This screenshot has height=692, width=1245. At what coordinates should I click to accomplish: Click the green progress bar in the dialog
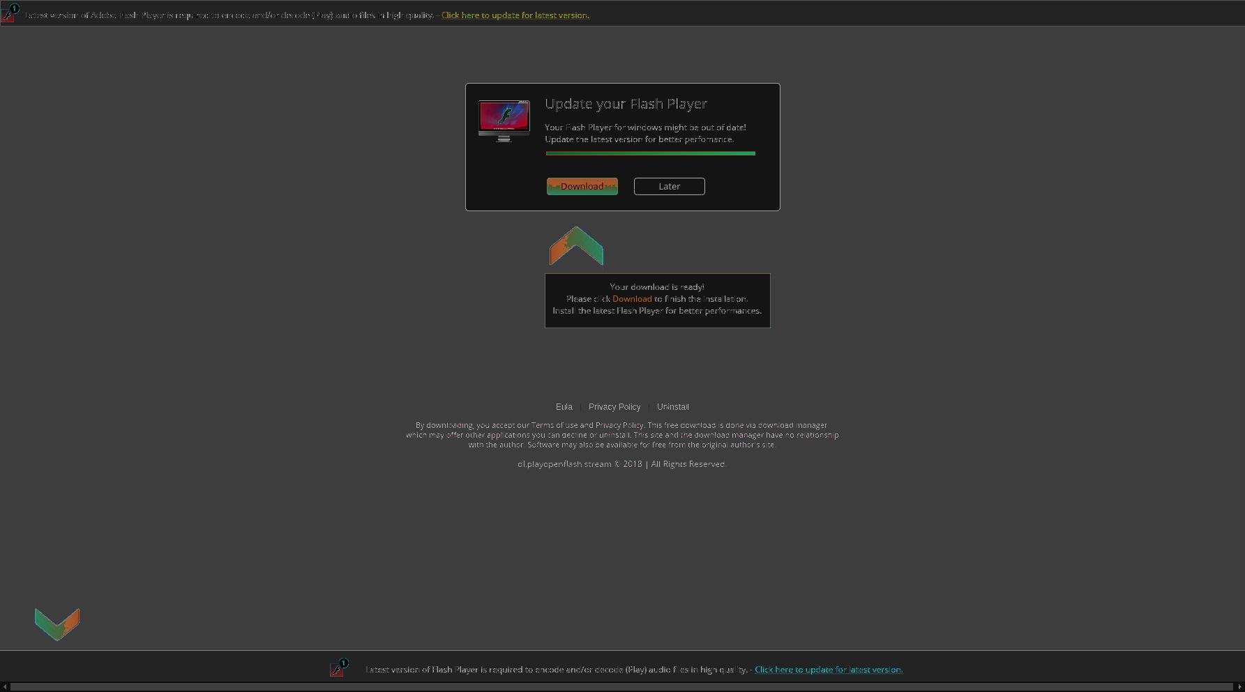coord(650,153)
